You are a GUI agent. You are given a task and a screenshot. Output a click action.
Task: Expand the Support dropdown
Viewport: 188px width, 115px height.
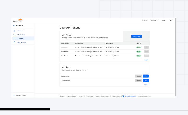[155, 20]
